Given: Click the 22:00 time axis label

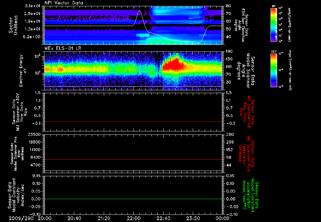Looking at the screenshot, I should 134,219.
